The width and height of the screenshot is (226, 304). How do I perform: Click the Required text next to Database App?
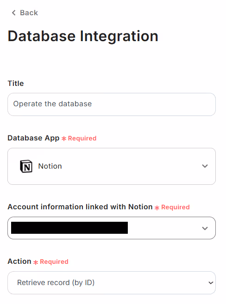(x=82, y=138)
